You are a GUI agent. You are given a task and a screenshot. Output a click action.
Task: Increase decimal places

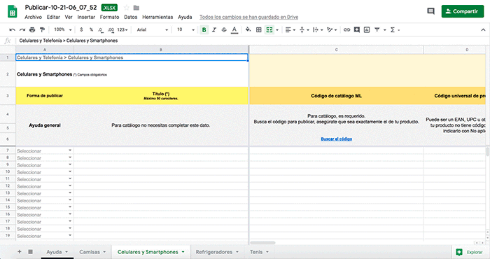point(111,29)
